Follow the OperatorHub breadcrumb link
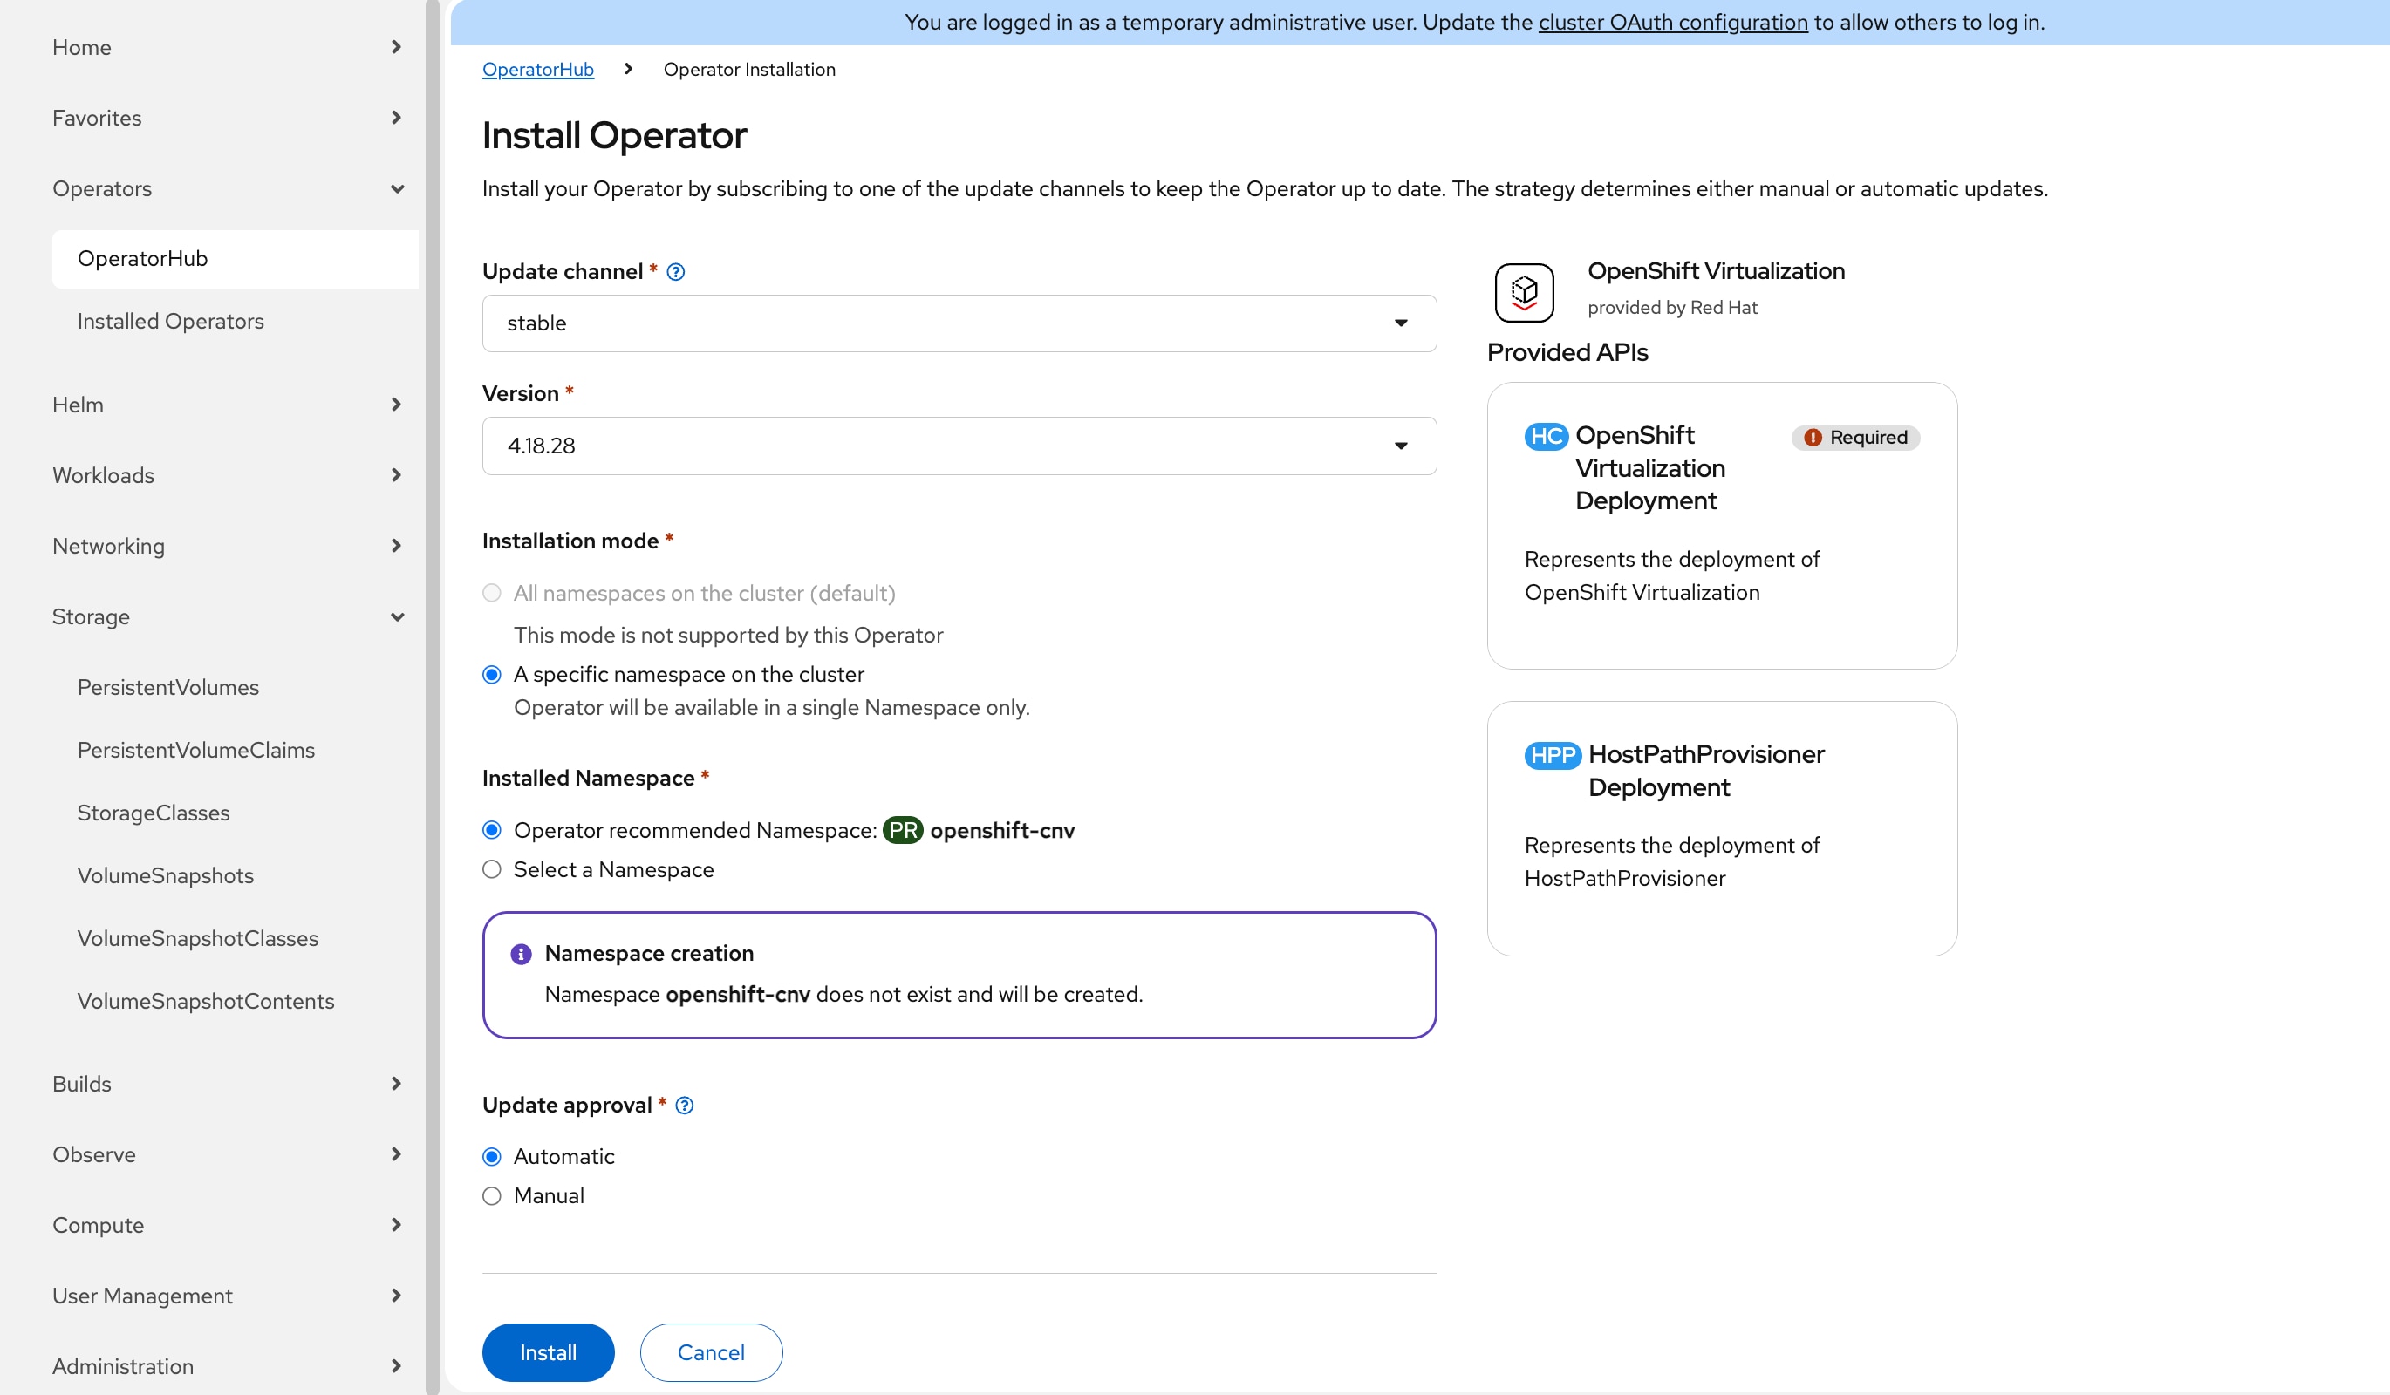Screen dimensions: 2390x1395 click(x=537, y=69)
